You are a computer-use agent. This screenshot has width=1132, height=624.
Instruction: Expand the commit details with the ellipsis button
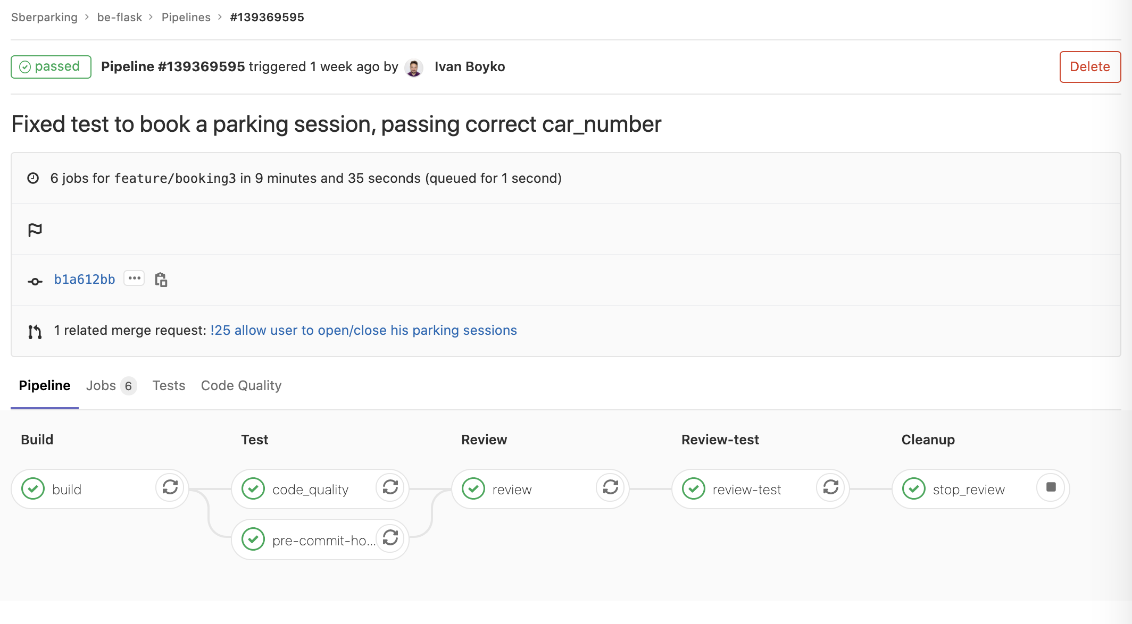click(x=134, y=279)
